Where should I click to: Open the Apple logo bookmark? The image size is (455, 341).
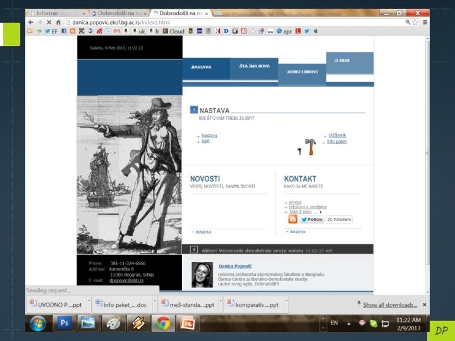coord(316,31)
